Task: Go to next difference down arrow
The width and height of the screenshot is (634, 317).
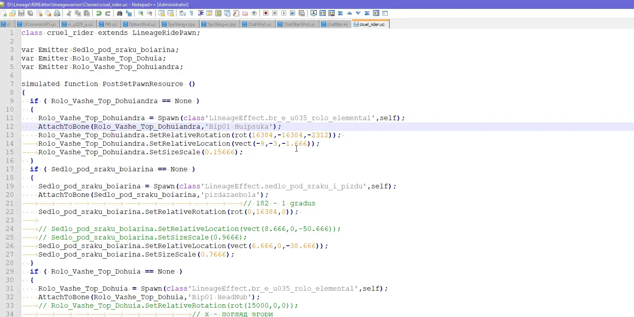Action: click(x=358, y=13)
